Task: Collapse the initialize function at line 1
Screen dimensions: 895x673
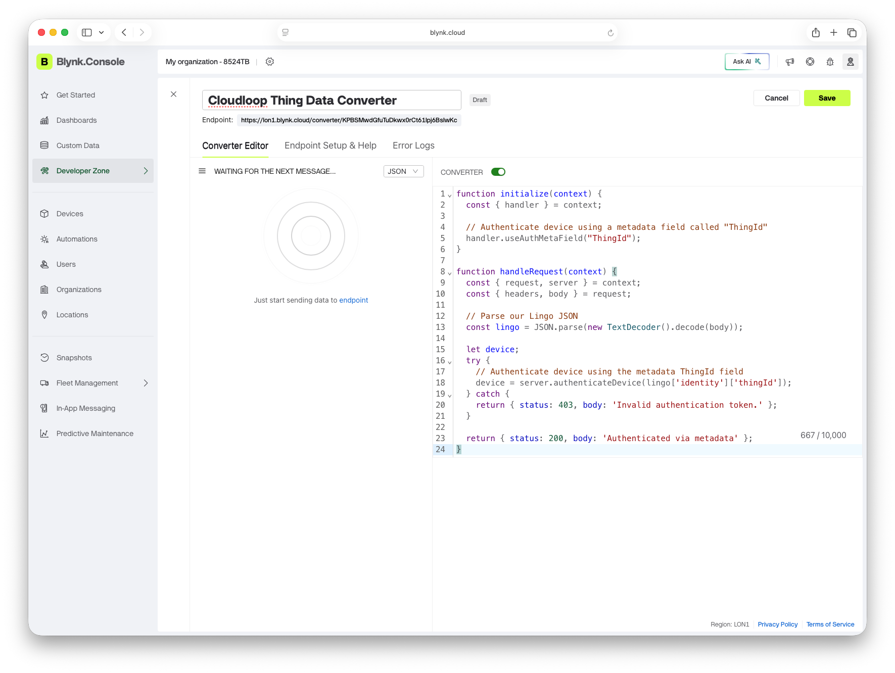Action: [x=450, y=195]
